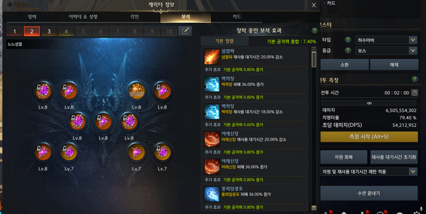
Task: Expand the 보스 grade dropdown
Action: [387, 51]
